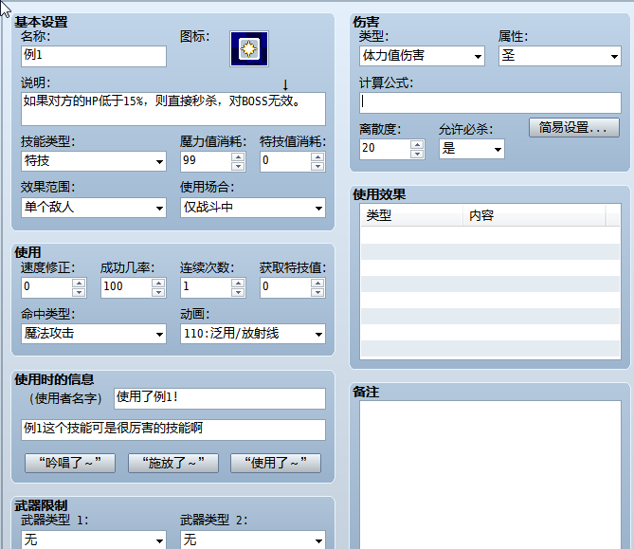Click the message field 使用了例1!

tap(220, 398)
